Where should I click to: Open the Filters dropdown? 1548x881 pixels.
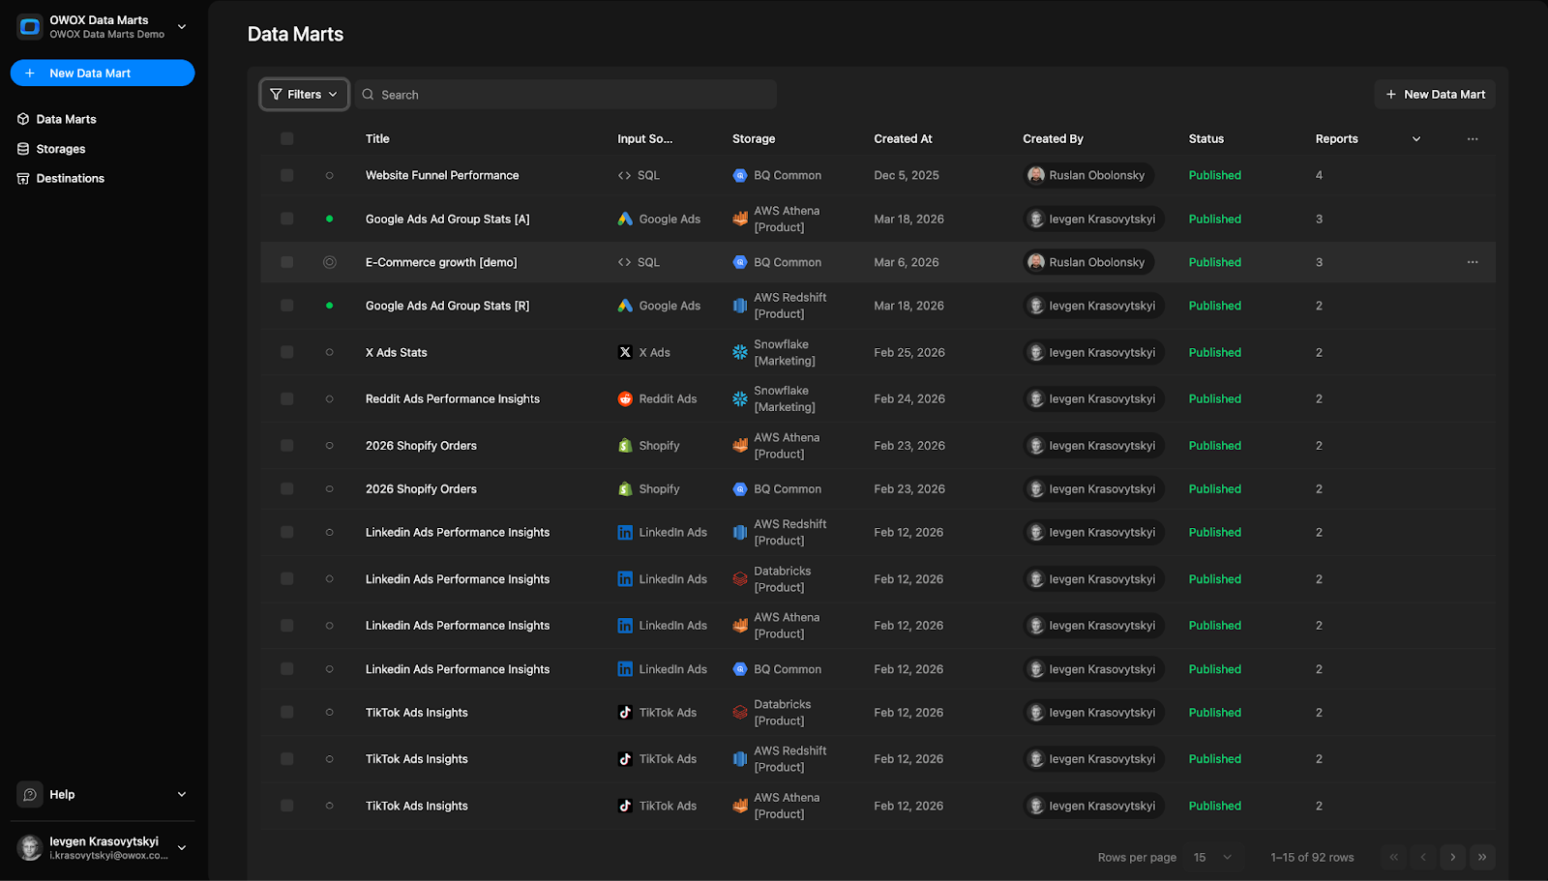pos(304,94)
